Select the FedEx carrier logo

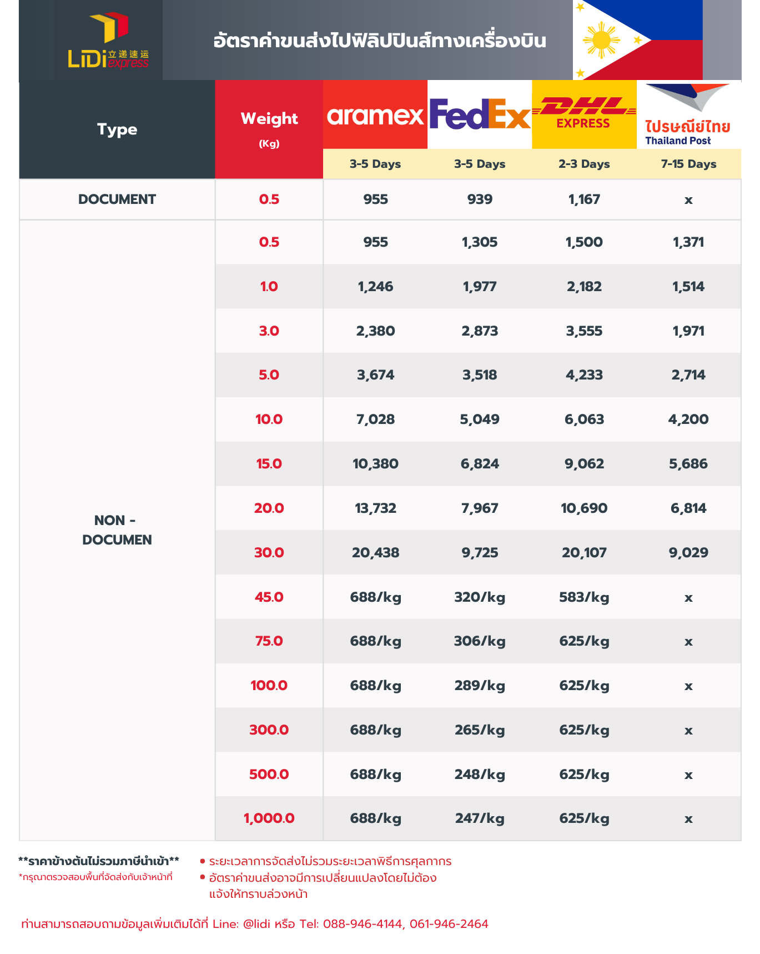point(480,114)
